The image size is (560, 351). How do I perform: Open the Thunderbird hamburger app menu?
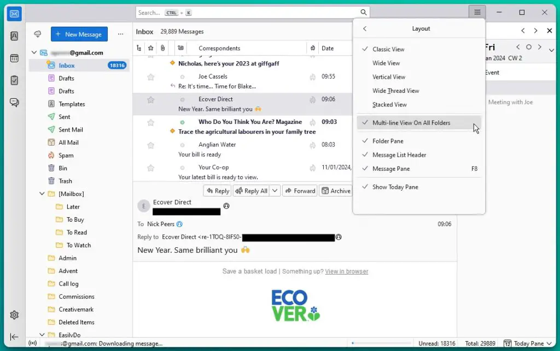[x=477, y=13]
